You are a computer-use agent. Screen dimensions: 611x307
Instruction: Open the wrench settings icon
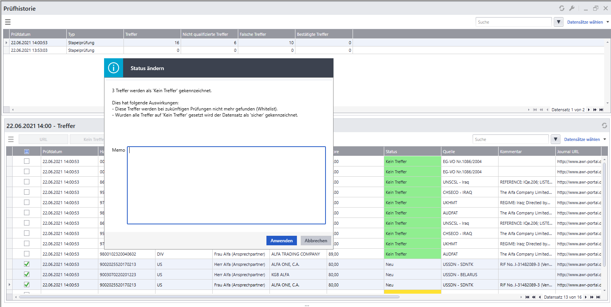coord(572,8)
